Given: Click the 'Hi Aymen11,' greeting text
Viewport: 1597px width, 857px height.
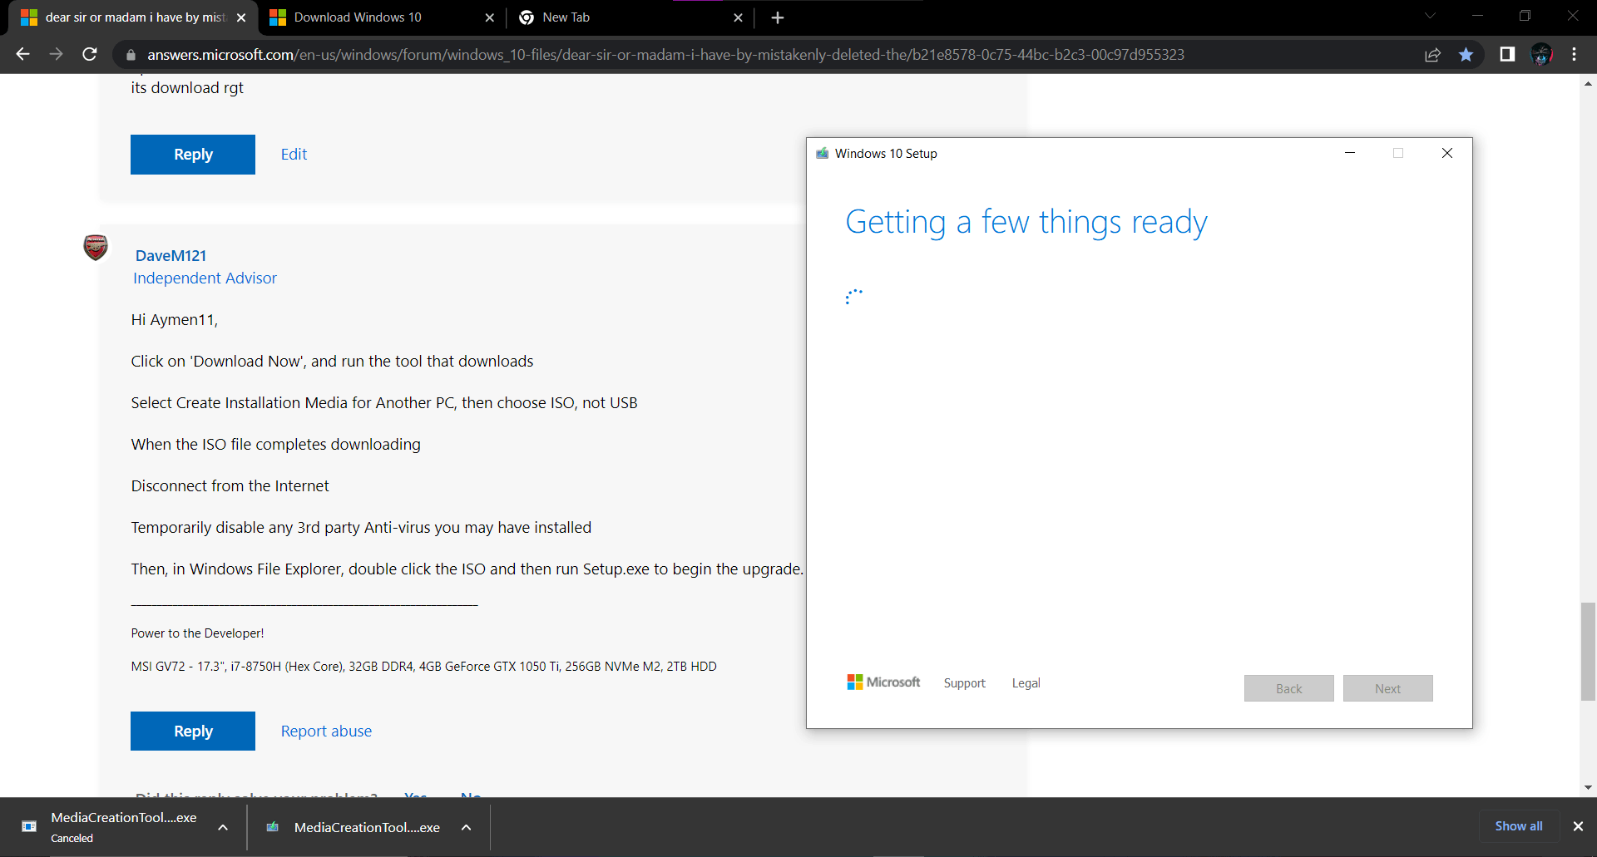Looking at the screenshot, I should click(175, 320).
